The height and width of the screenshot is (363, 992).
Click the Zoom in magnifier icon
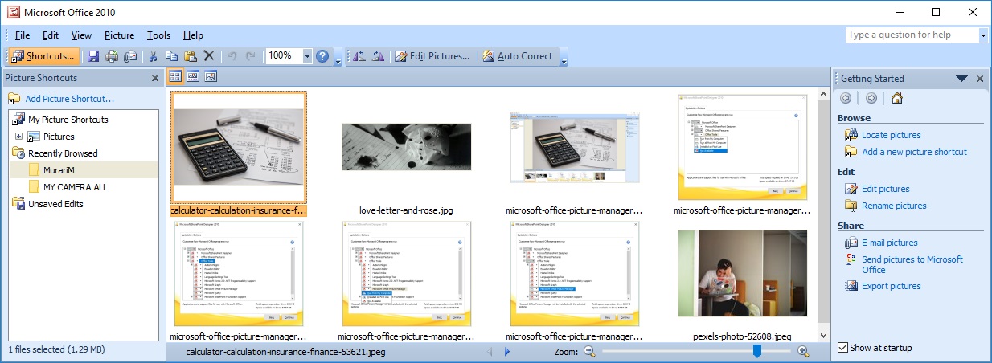803,352
